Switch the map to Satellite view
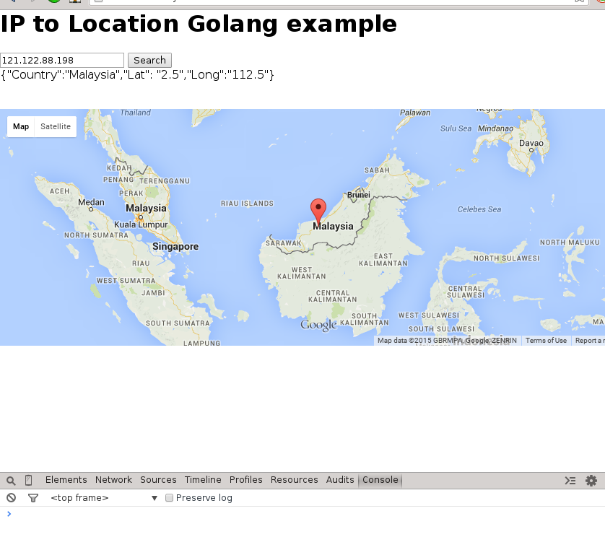The width and height of the screenshot is (605, 537). click(x=56, y=126)
